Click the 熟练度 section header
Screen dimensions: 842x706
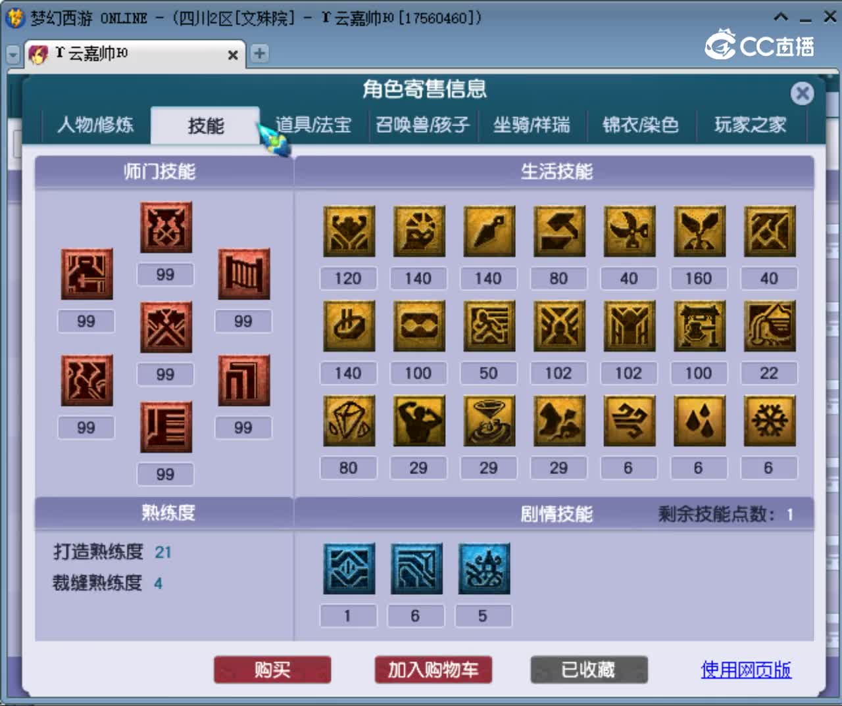tap(168, 513)
